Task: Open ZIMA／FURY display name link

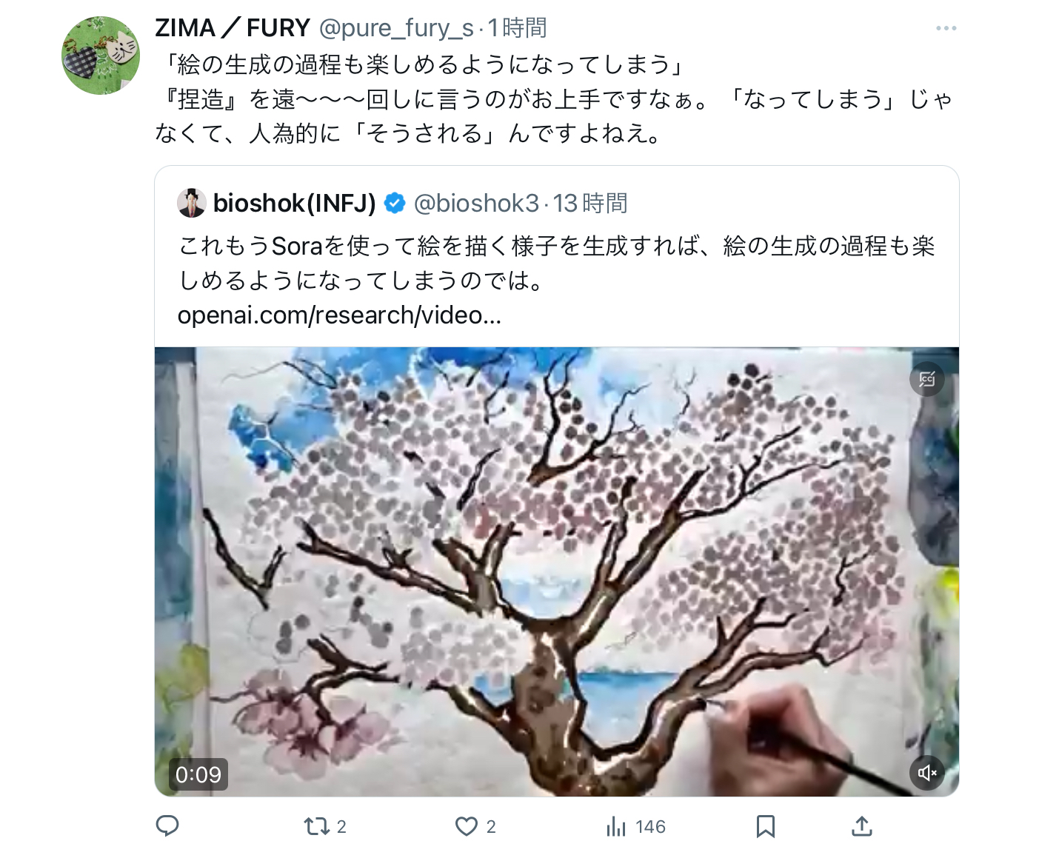Action: (x=233, y=28)
